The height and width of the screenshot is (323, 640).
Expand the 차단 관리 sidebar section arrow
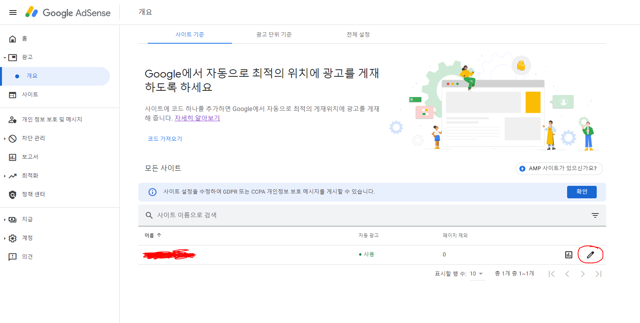point(5,139)
